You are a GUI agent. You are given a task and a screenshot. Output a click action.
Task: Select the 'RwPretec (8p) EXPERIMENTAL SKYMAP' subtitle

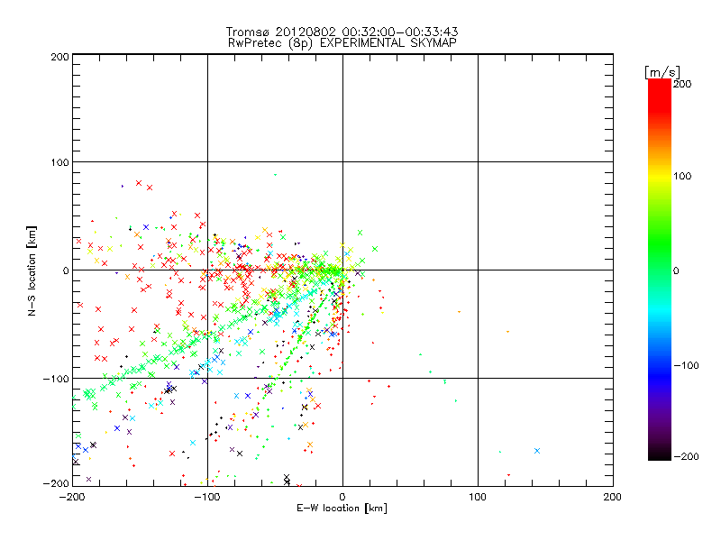coord(342,43)
